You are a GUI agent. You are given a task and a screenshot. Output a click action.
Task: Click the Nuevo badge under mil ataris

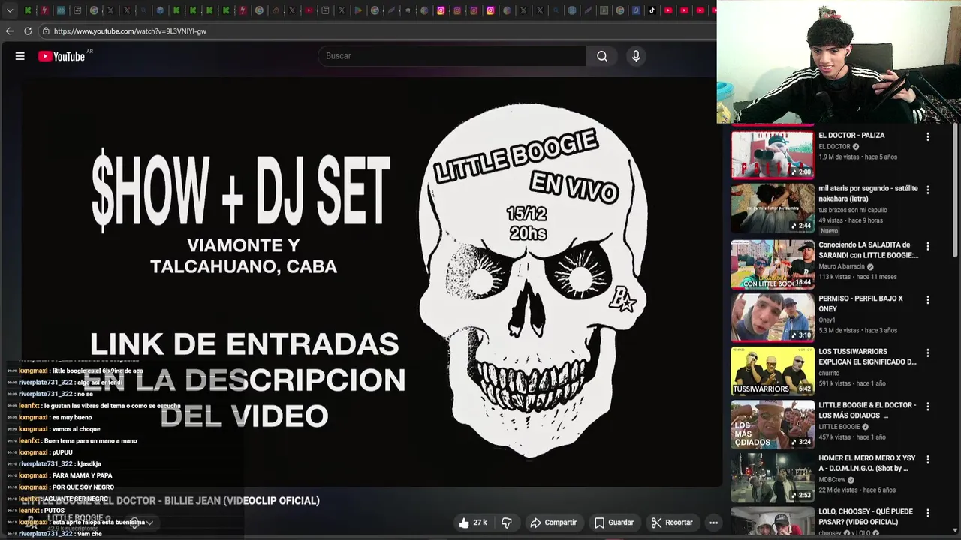[x=829, y=231]
